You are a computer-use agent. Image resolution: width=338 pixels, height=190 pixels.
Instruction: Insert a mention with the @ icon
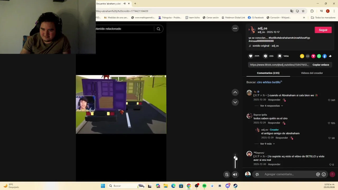pos(318,174)
